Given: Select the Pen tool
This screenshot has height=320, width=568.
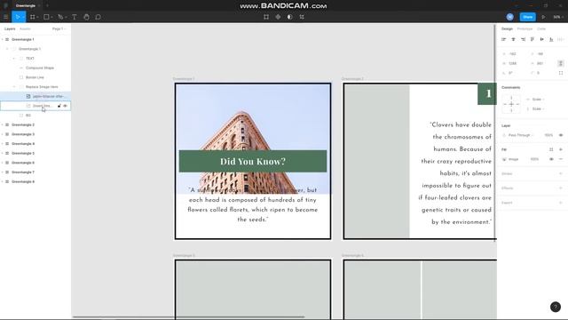Looking at the screenshot, I should (x=60, y=17).
